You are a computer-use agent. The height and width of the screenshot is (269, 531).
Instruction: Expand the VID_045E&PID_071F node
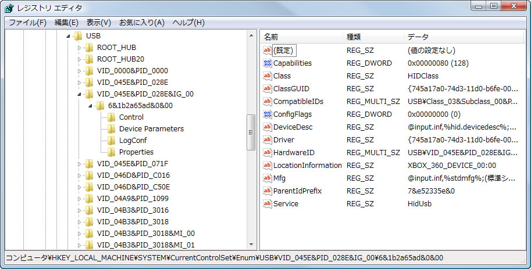(79, 164)
